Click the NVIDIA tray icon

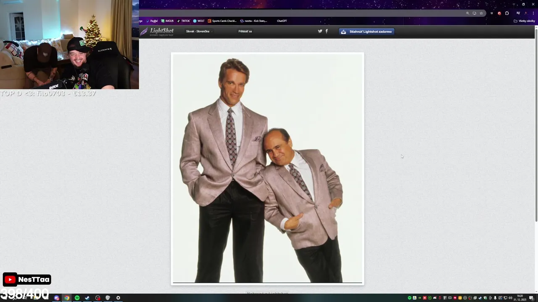[x=419, y=298]
